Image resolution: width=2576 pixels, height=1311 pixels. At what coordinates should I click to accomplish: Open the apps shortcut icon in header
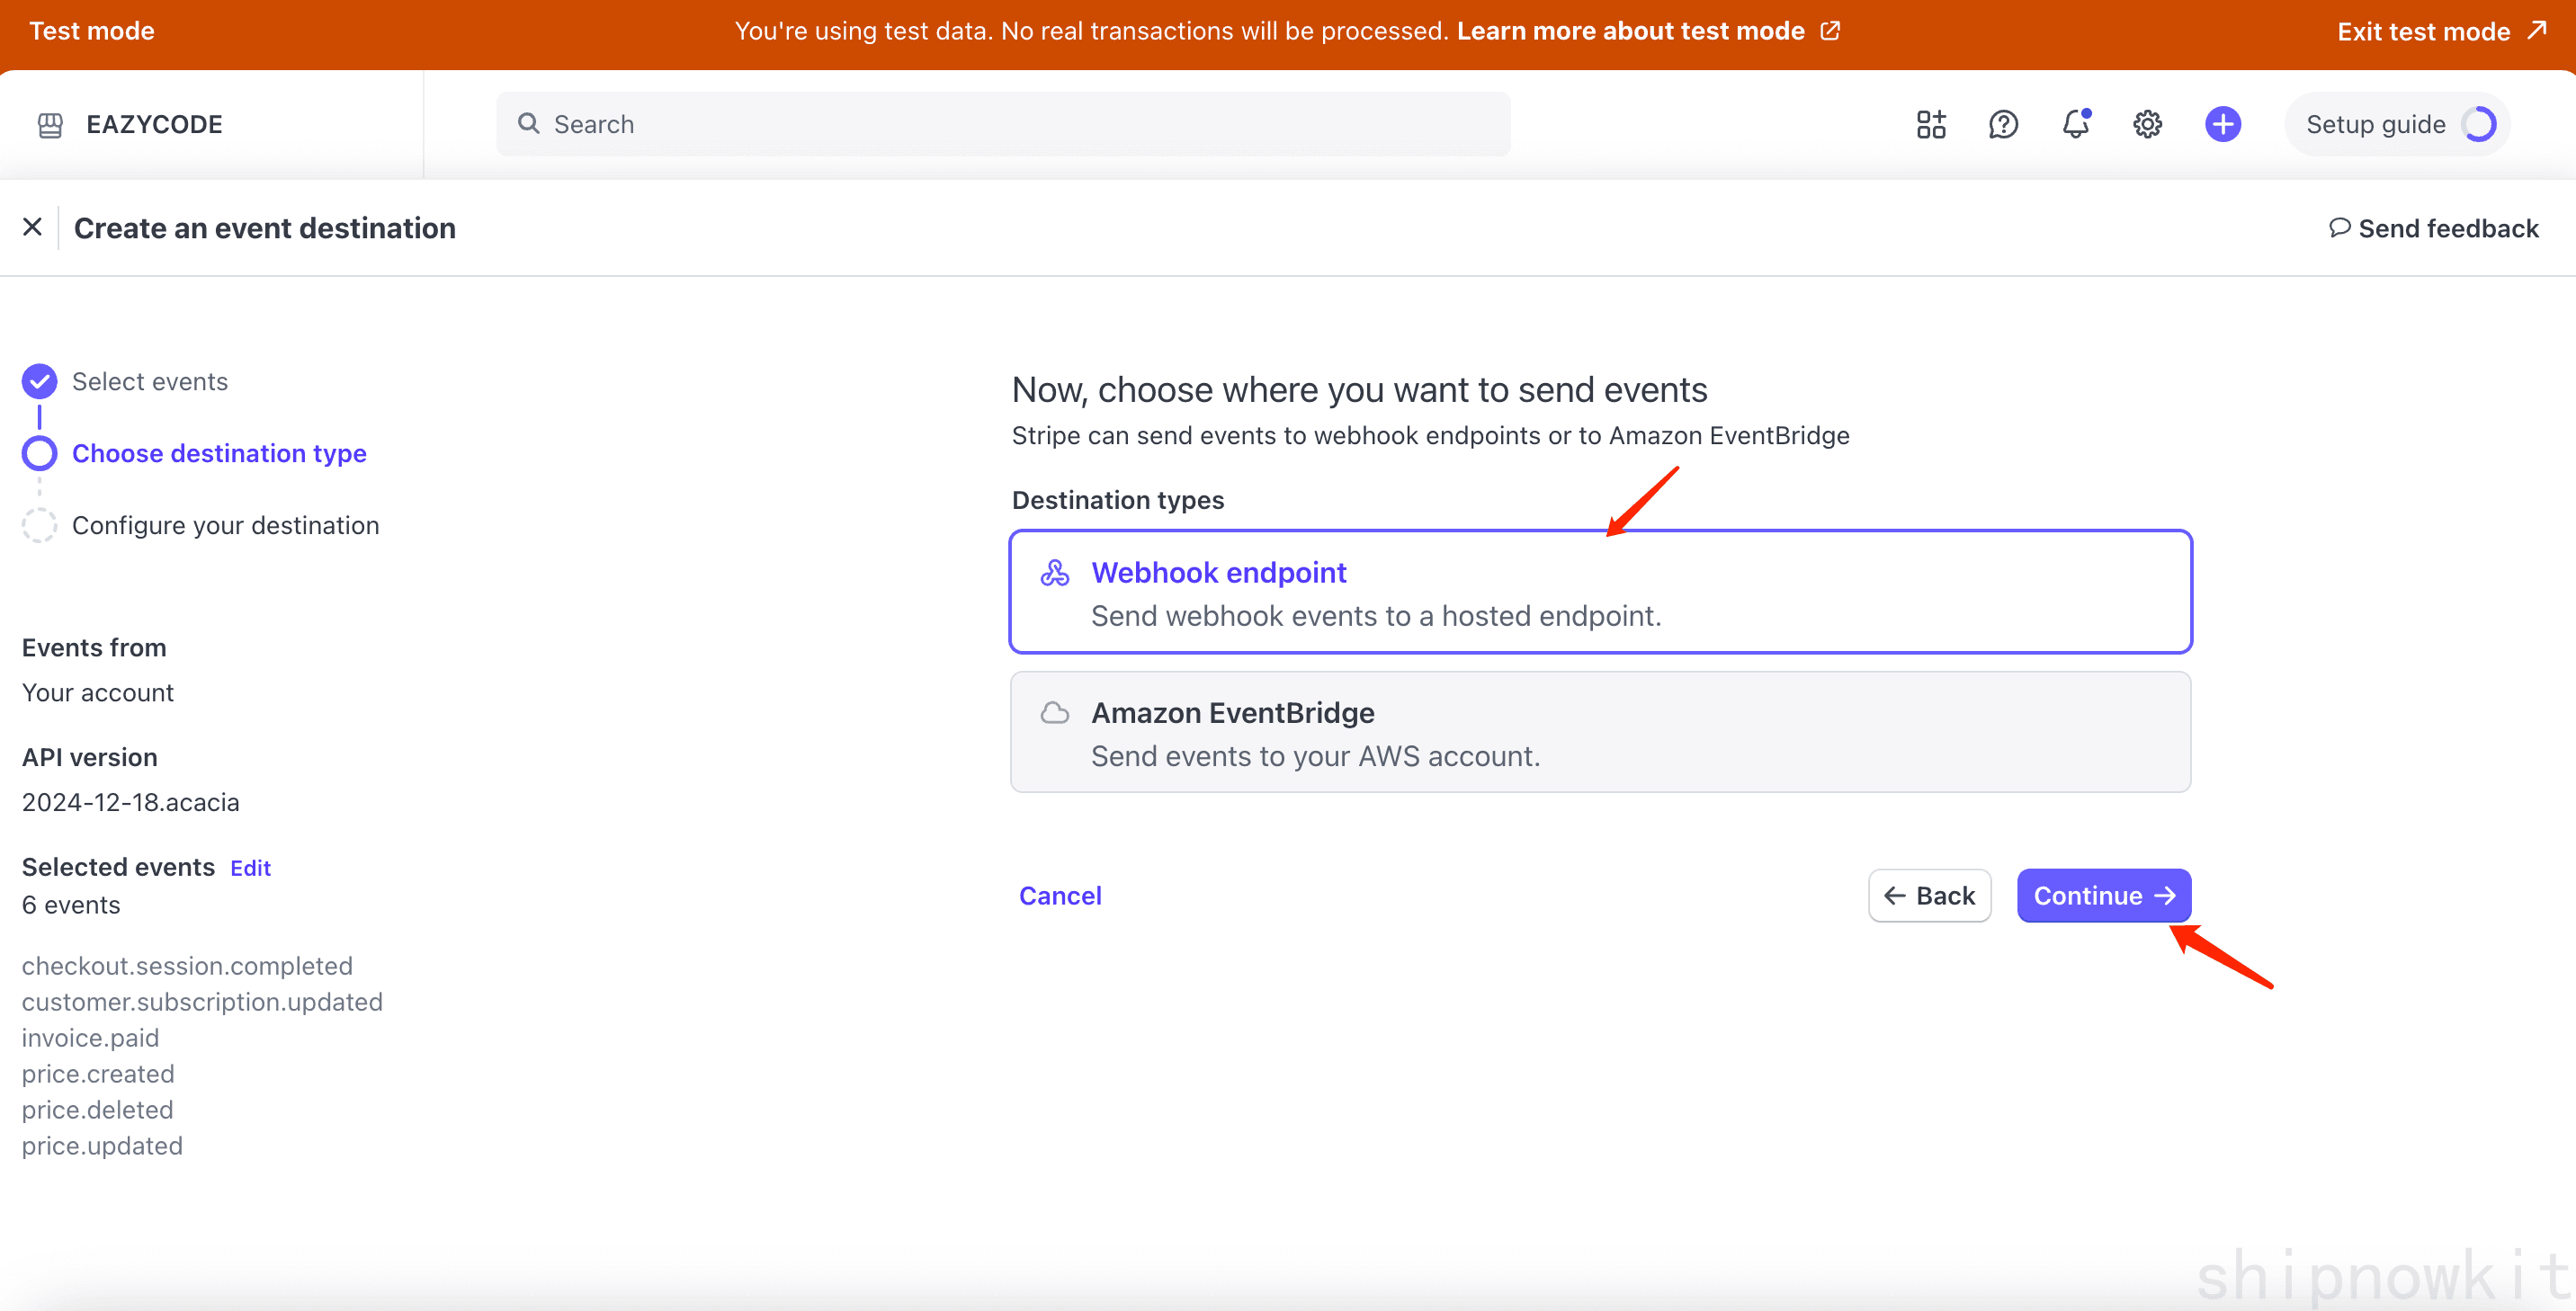click(1930, 123)
